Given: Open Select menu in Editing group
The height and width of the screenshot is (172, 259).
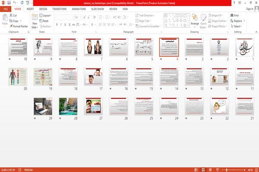Looking at the screenshot, I should (236, 26).
